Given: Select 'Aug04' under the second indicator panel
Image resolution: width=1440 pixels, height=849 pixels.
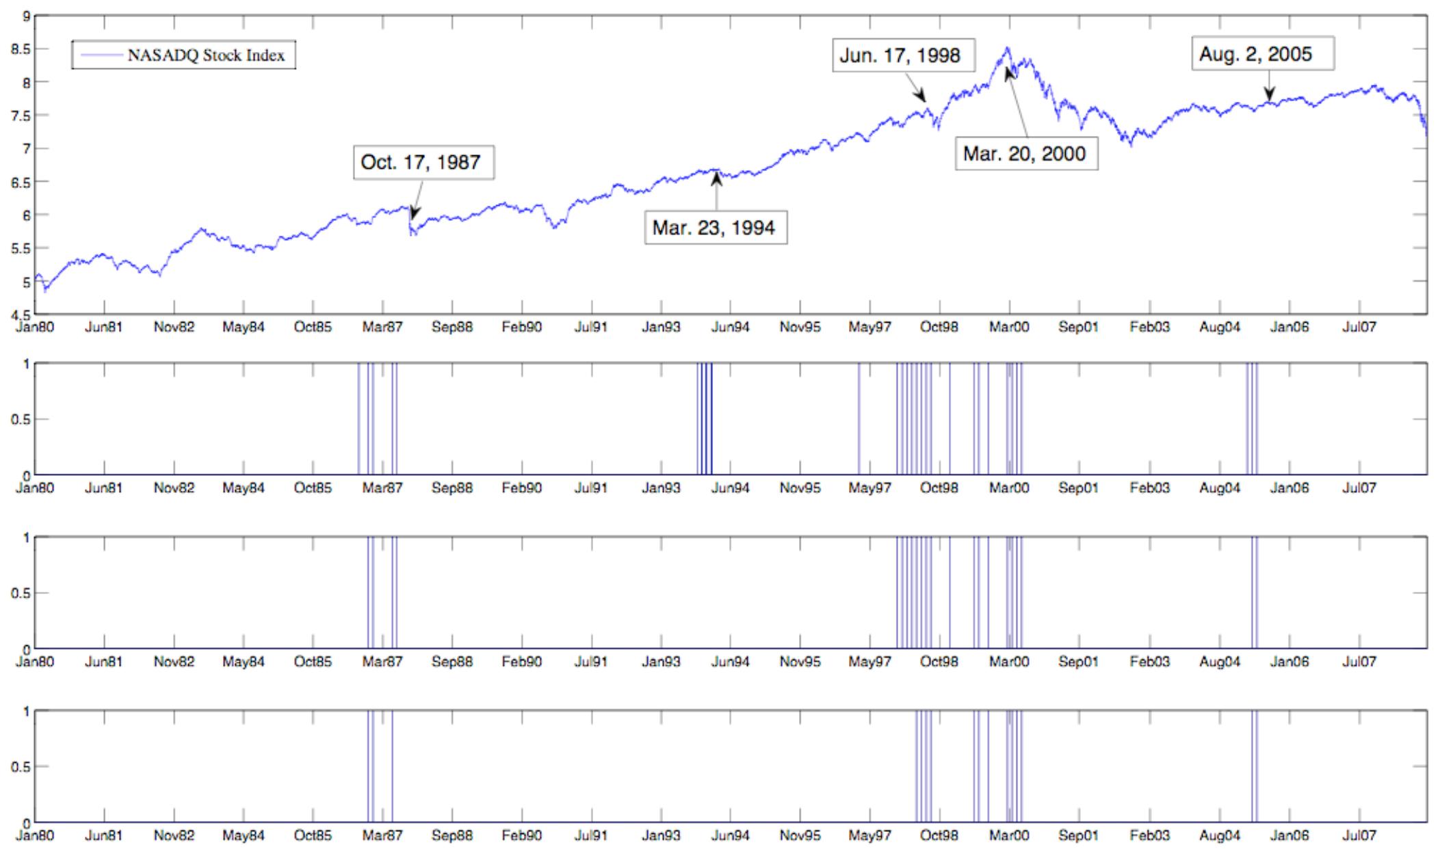Looking at the screenshot, I should point(1220,488).
